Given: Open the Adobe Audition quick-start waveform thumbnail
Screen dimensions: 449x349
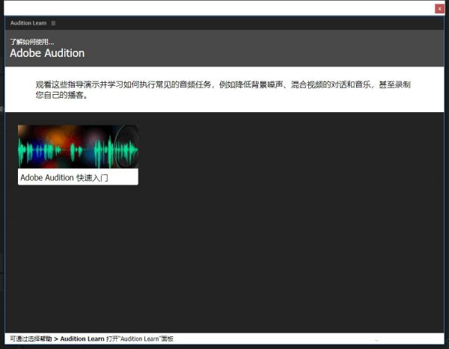Looking at the screenshot, I should point(78,146).
